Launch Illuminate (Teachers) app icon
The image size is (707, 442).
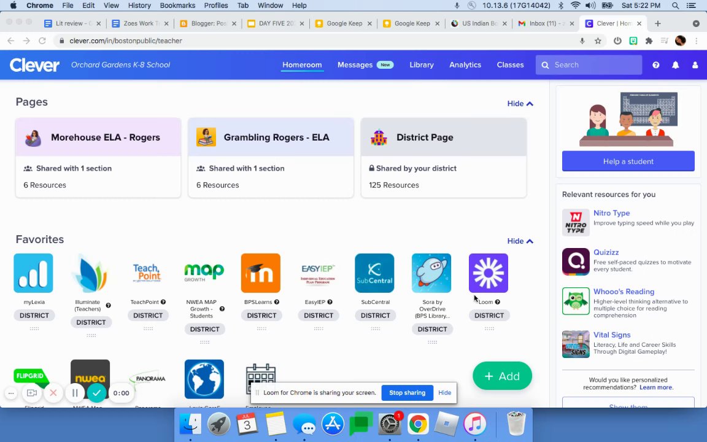pos(90,273)
